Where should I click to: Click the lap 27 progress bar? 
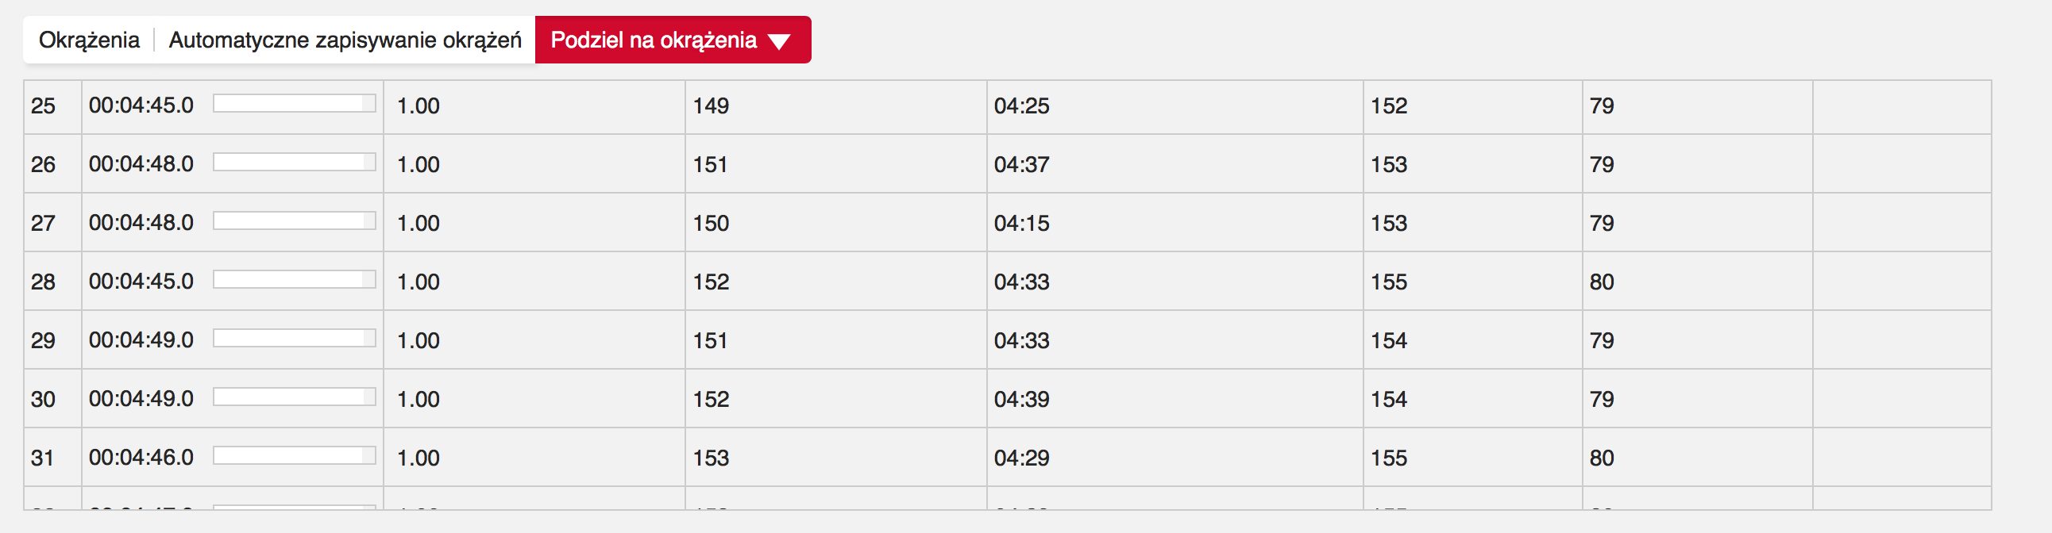[294, 222]
